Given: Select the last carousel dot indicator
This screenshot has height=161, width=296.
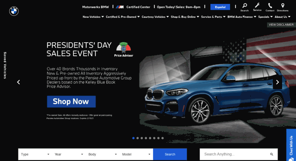Looking at the screenshot, I should [163, 138].
